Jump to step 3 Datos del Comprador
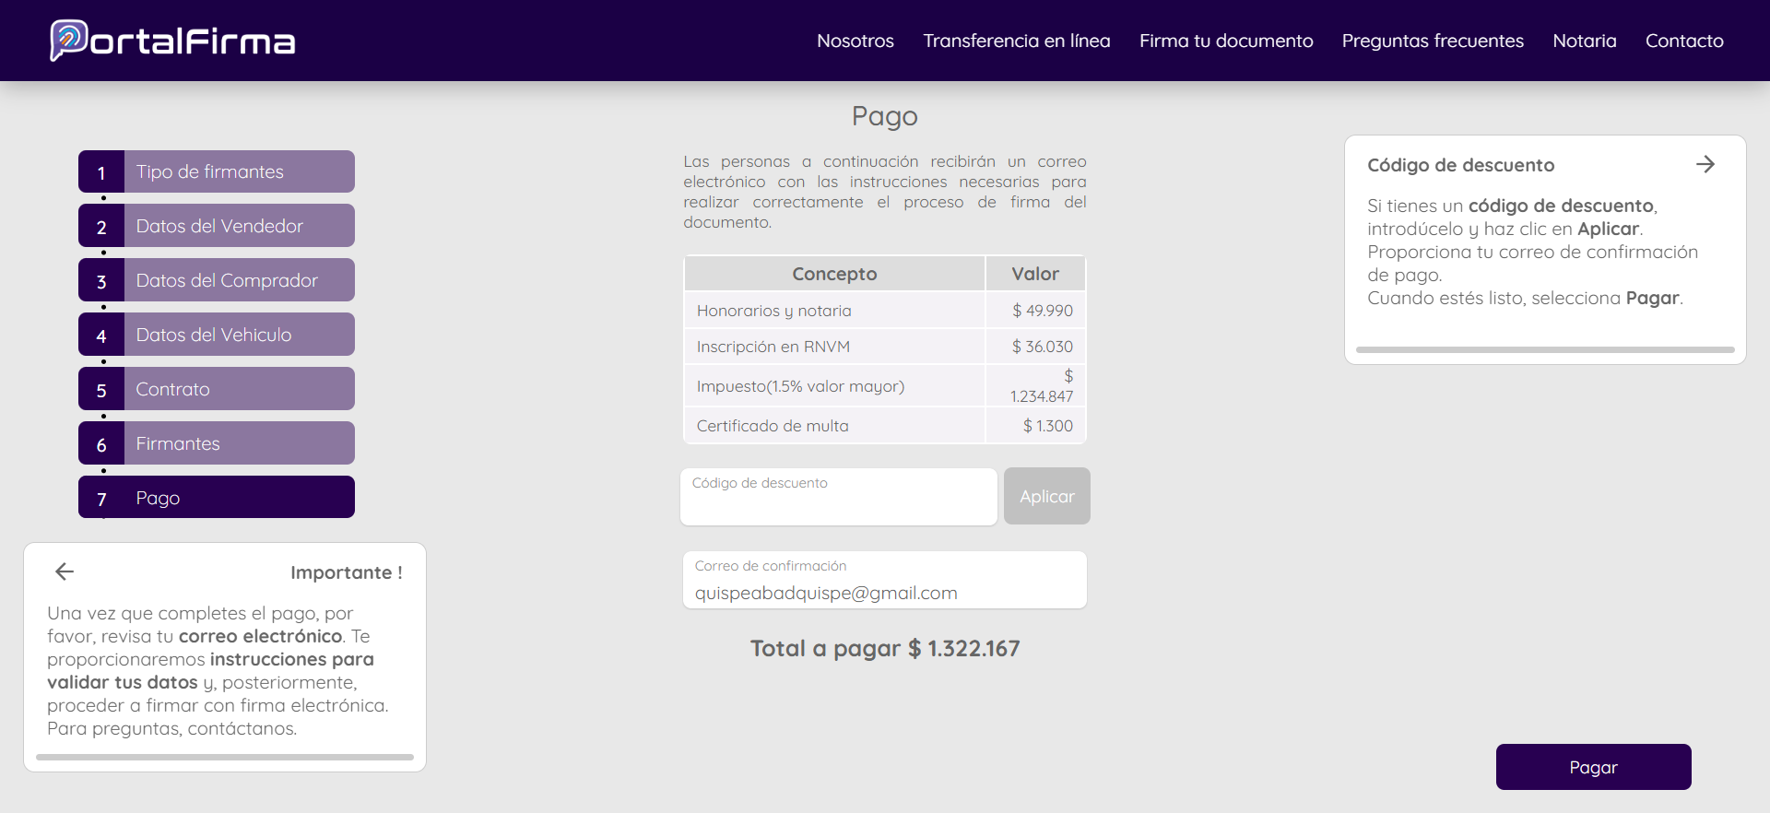Screen dimensions: 1770x813 (x=217, y=280)
